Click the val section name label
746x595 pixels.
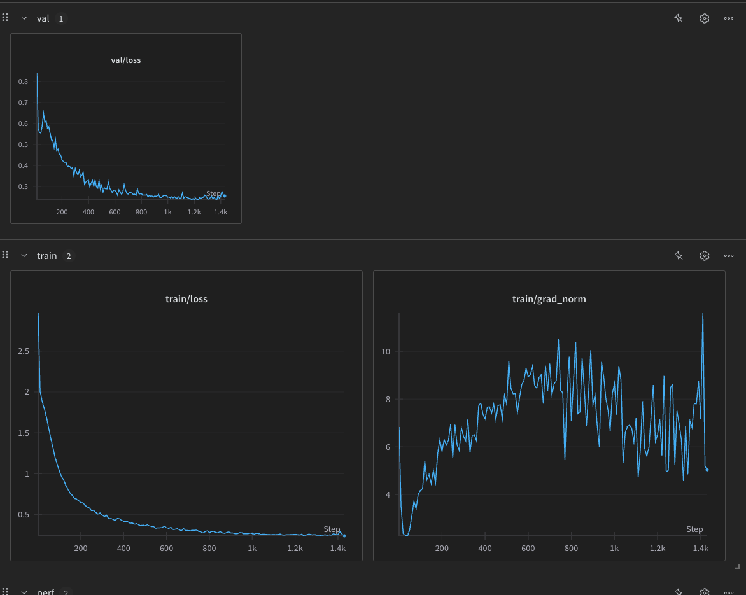pos(43,18)
